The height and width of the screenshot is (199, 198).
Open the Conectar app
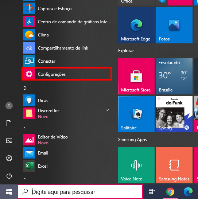click(67, 61)
